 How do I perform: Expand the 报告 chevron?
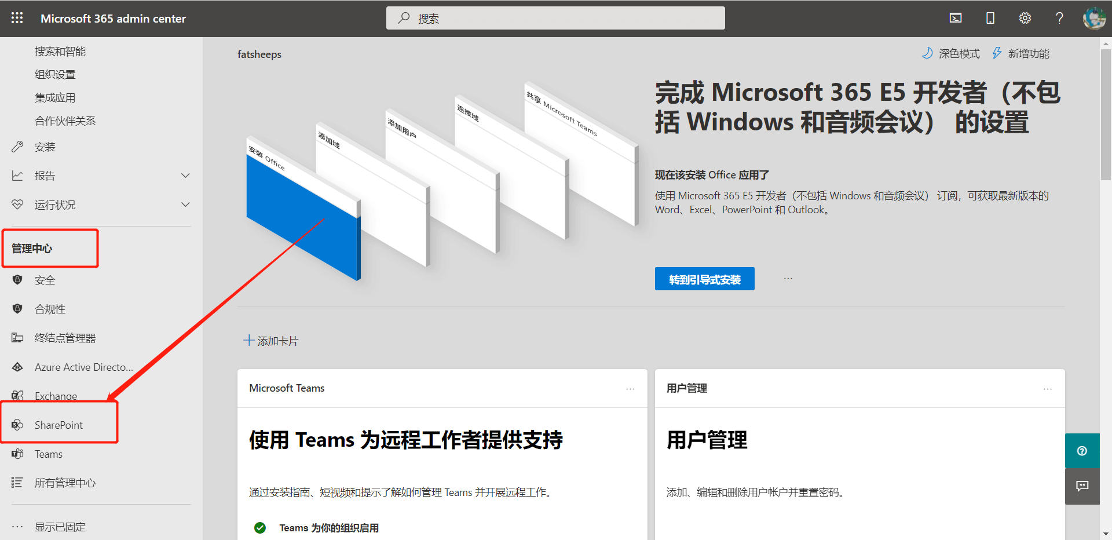point(185,176)
